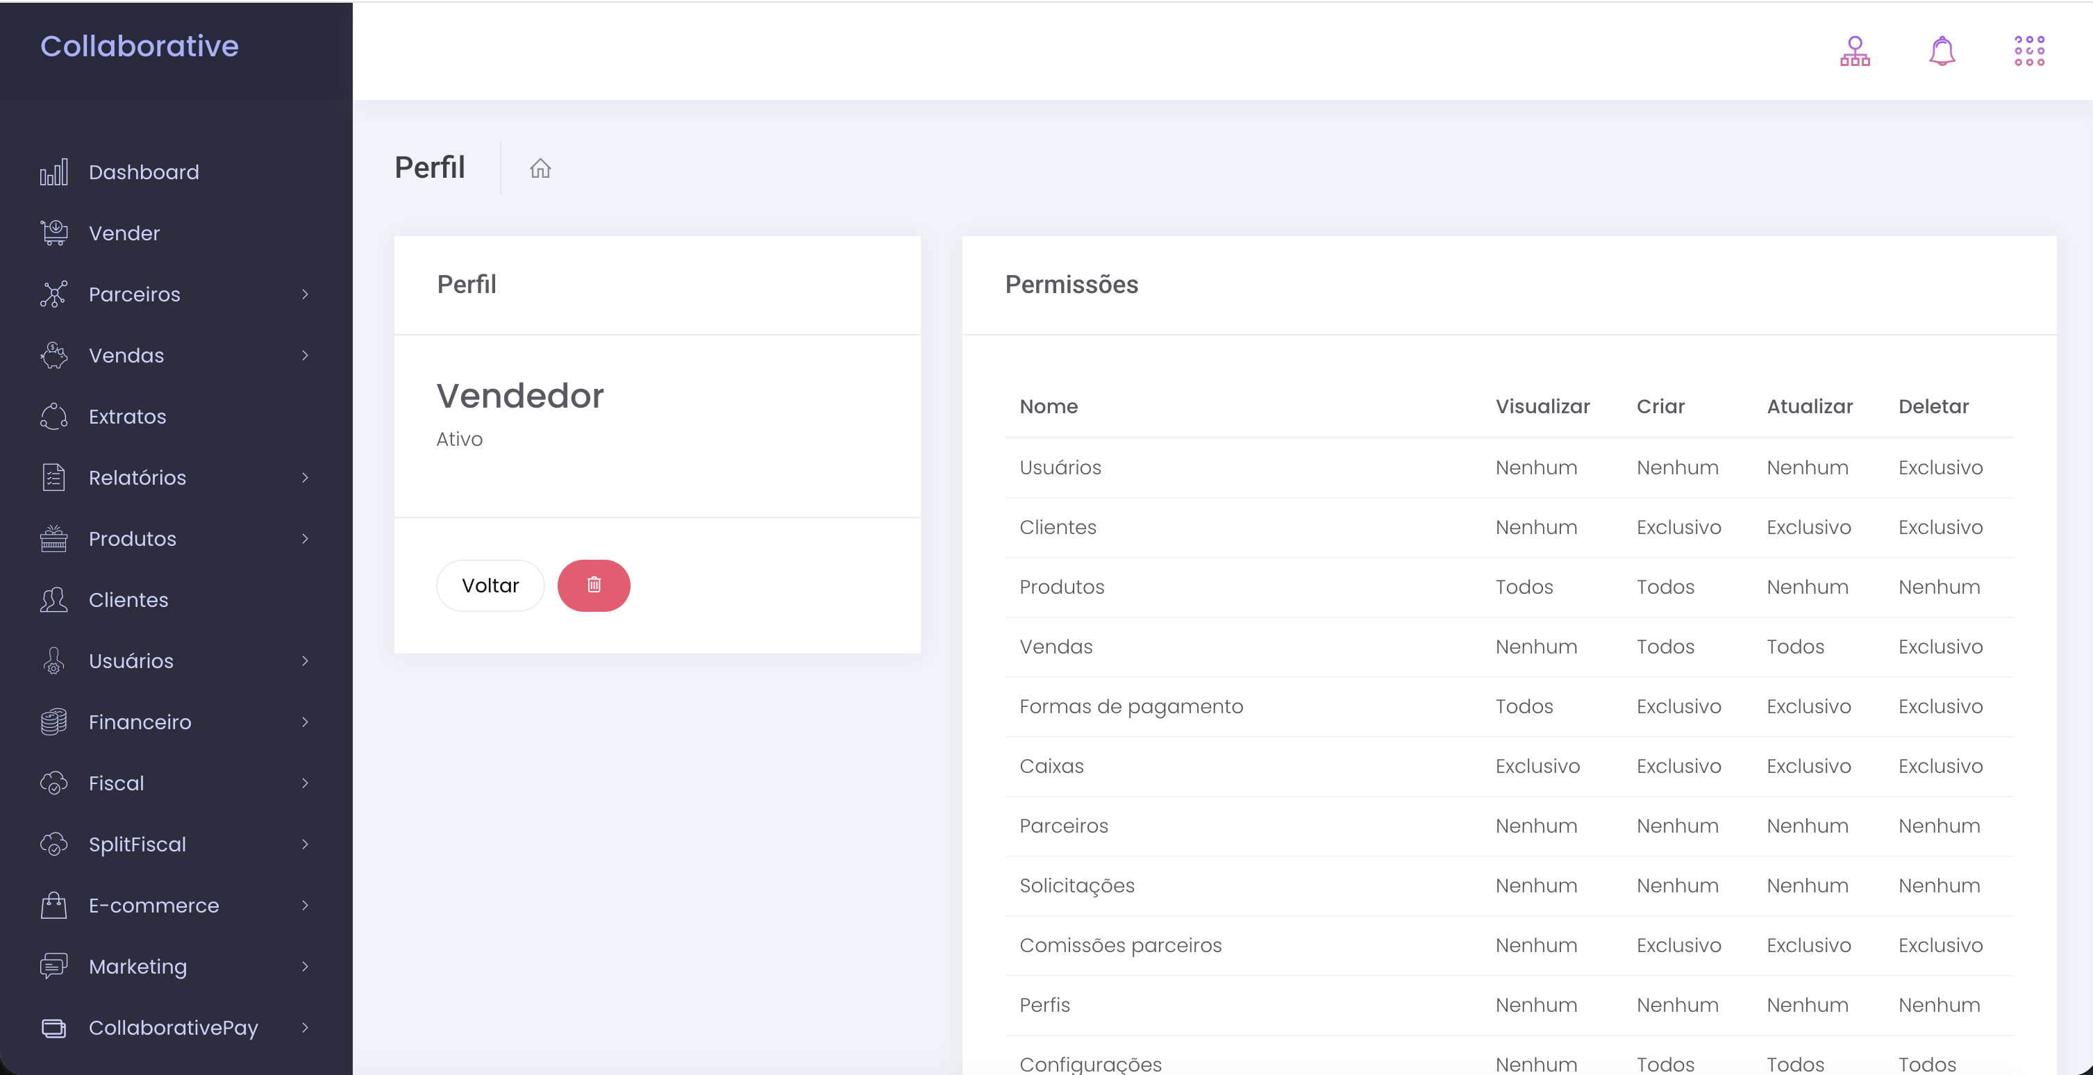The image size is (2093, 1075).
Task: Select the Produtos row name in permissions table
Action: [x=1062, y=587]
